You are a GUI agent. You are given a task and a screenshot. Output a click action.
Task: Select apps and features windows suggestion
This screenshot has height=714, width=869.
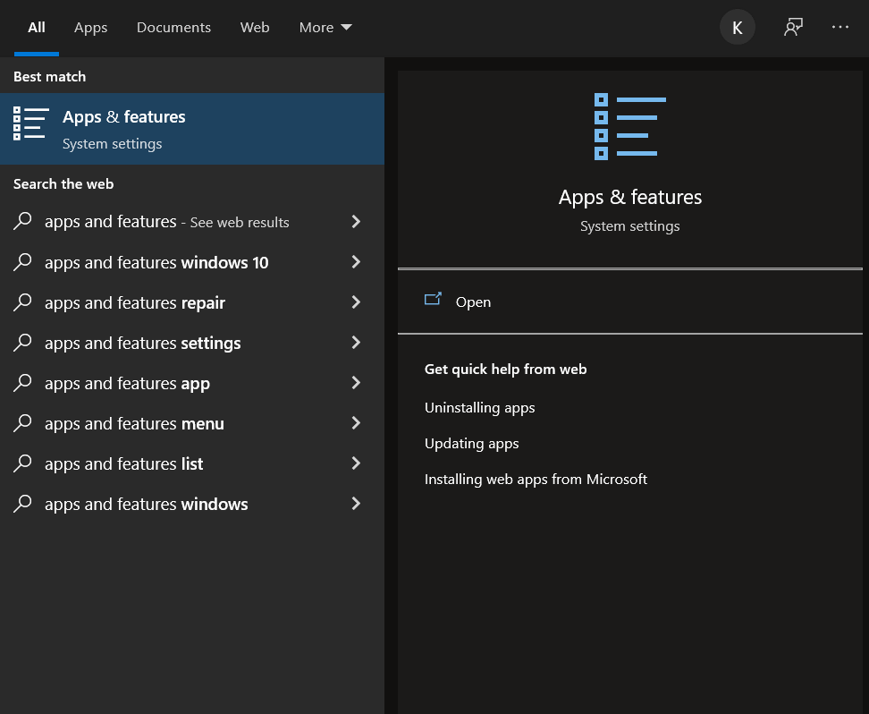tap(191, 505)
